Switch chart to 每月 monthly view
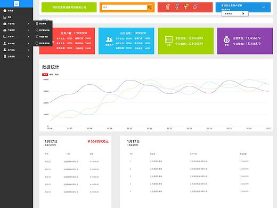 click(x=57, y=75)
